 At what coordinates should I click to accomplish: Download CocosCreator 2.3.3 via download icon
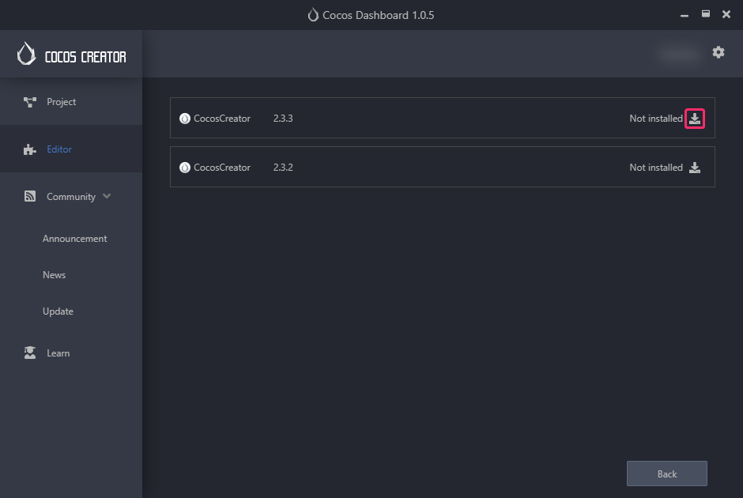(x=695, y=119)
